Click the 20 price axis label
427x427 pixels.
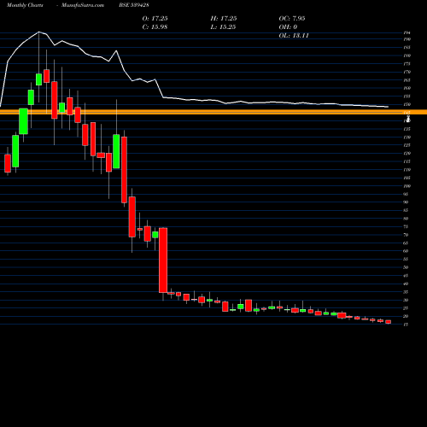[x=406, y=316]
